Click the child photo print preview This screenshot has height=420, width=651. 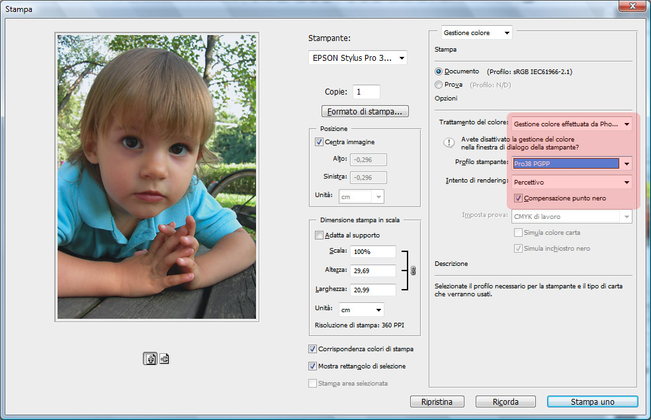[157, 177]
